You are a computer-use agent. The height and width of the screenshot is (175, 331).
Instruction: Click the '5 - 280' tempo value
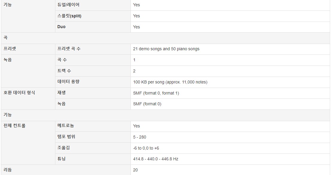[x=139, y=137]
